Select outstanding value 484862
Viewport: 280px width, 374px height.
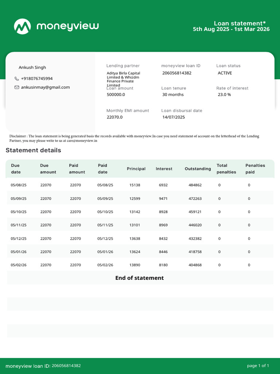tap(195, 185)
